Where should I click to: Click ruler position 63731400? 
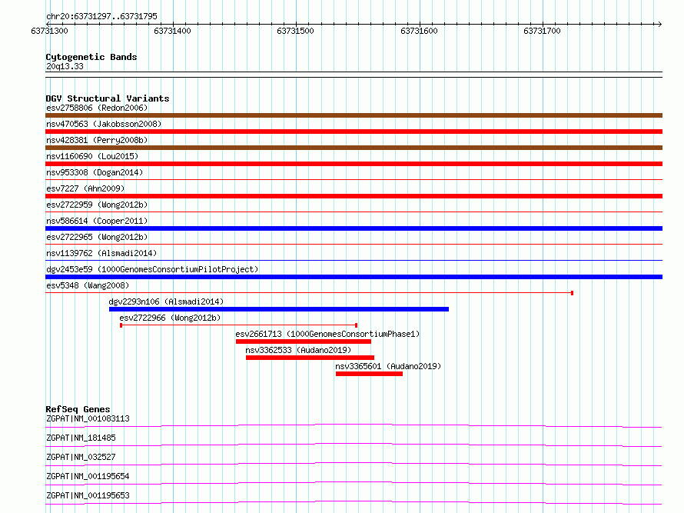tap(173, 31)
